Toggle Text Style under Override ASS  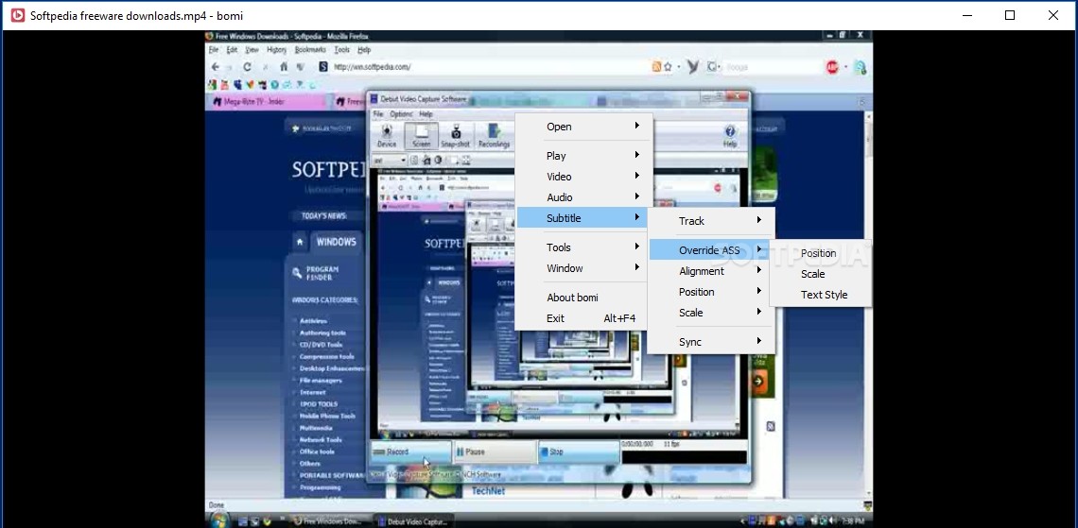[821, 295]
